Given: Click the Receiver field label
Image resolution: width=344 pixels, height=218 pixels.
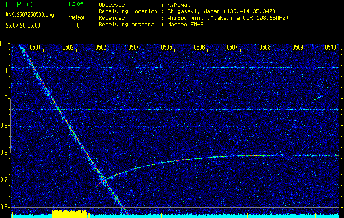Looking at the screenshot, I should 112,18.
